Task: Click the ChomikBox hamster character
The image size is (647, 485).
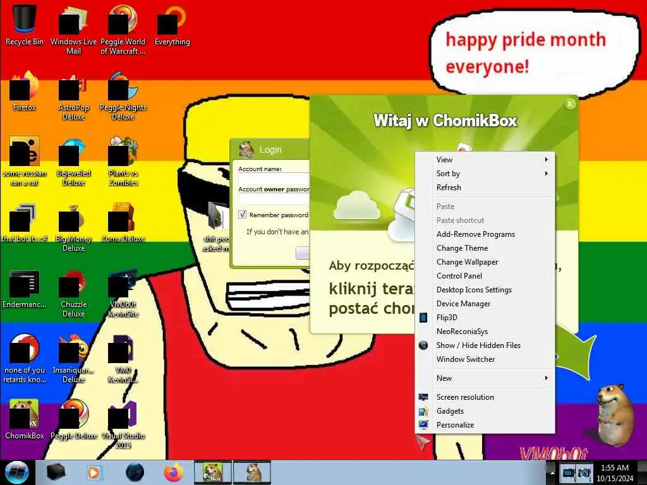Action: (x=615, y=414)
